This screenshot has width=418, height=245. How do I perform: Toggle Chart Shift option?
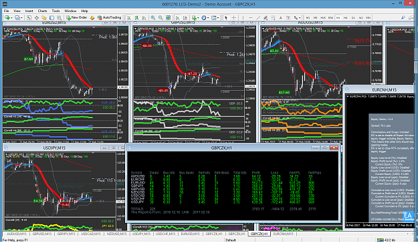[185, 18]
